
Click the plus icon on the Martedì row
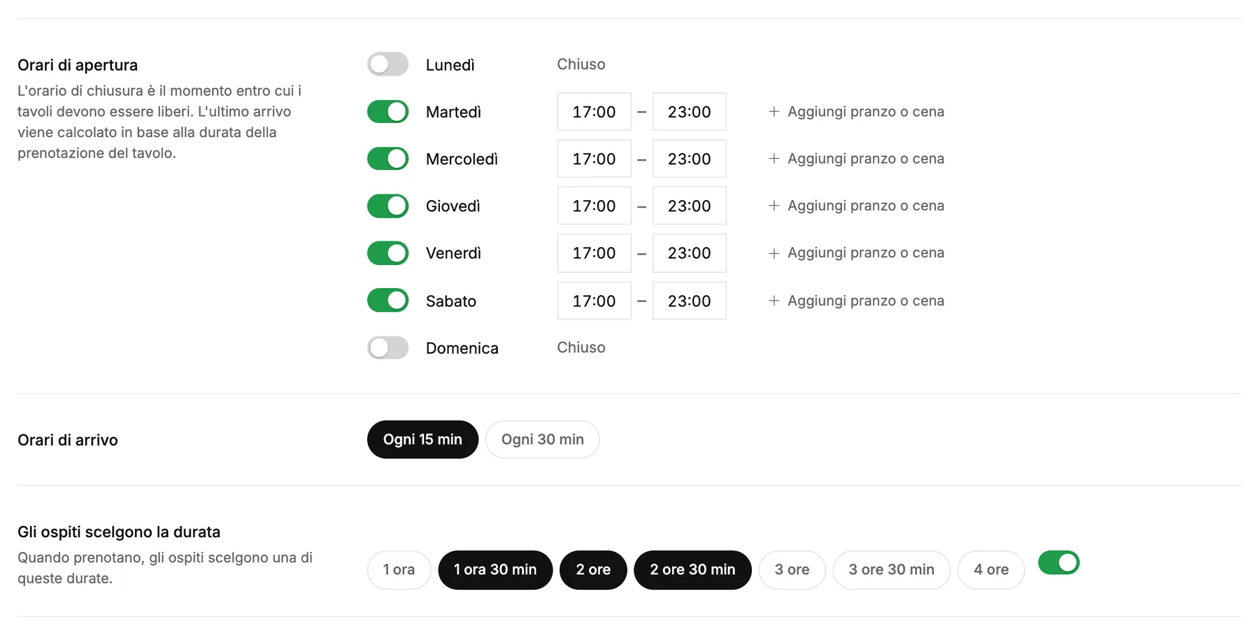pos(774,112)
